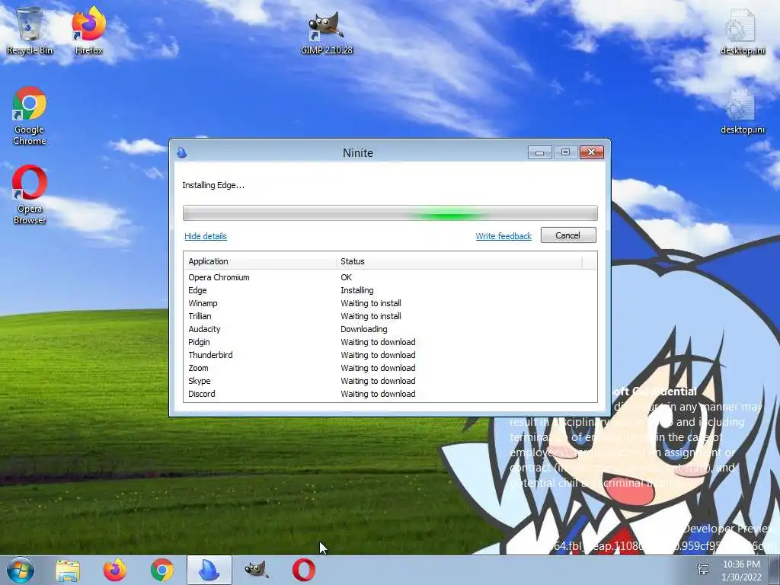Open Opera from the taskbar

[303, 570]
